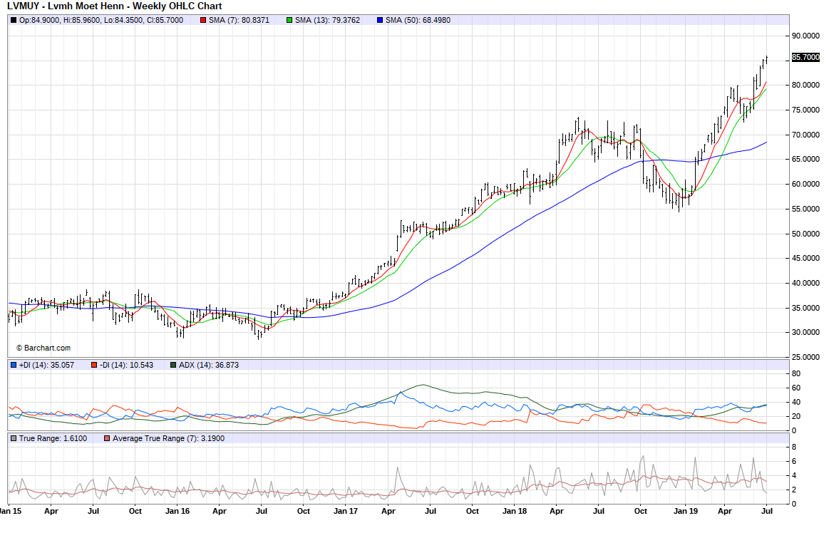Click the +DI (14): 35.057 label

point(47,365)
